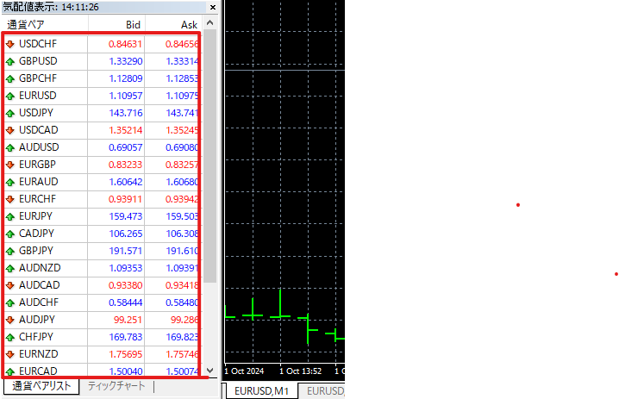Select the CHFJPY symbol name
The image size is (619, 399).
[x=36, y=337]
